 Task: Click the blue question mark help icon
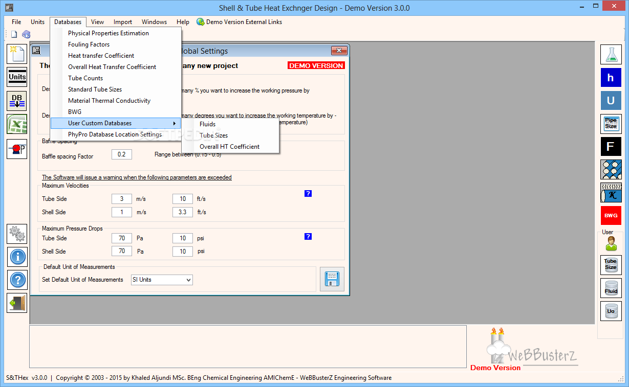coord(17,280)
